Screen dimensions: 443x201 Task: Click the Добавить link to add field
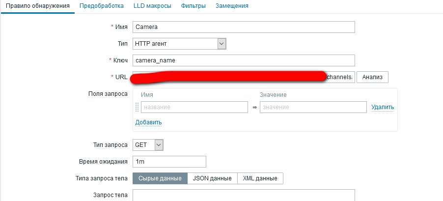click(x=148, y=122)
